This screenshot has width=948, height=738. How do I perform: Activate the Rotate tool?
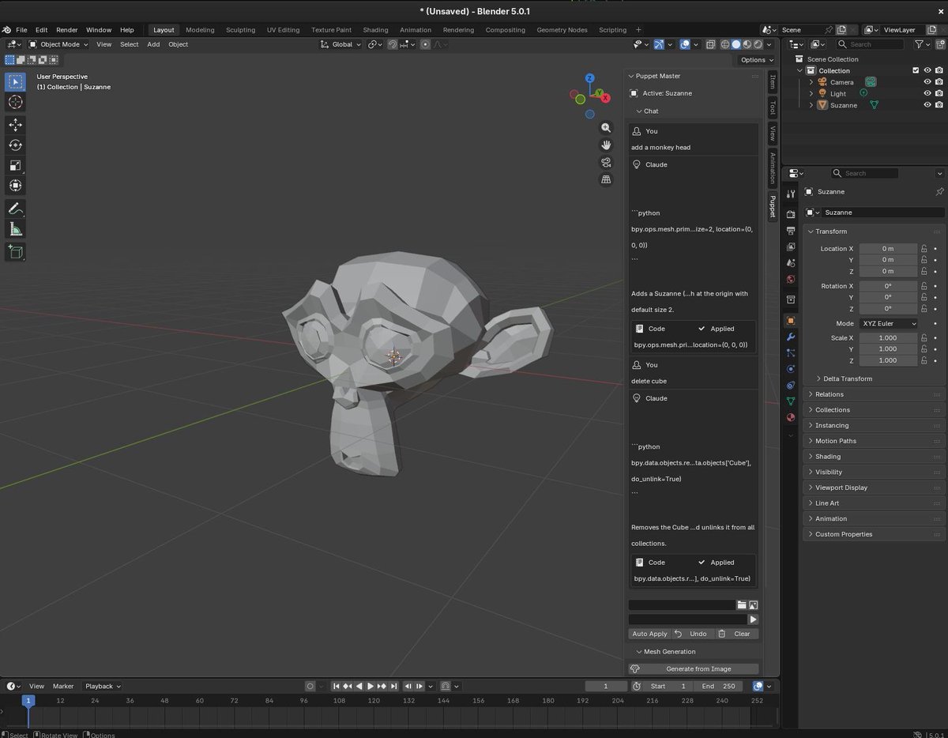(15, 145)
